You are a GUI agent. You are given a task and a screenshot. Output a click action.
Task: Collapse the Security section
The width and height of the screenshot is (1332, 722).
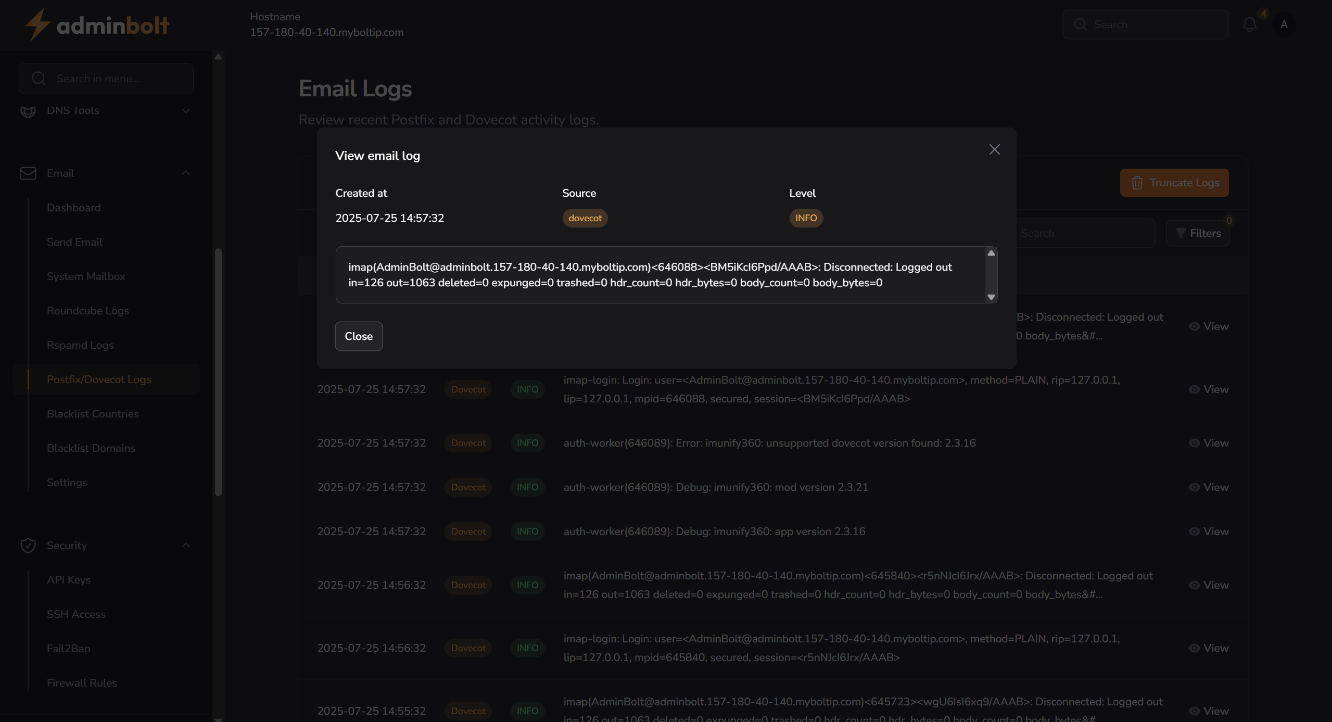click(x=186, y=545)
